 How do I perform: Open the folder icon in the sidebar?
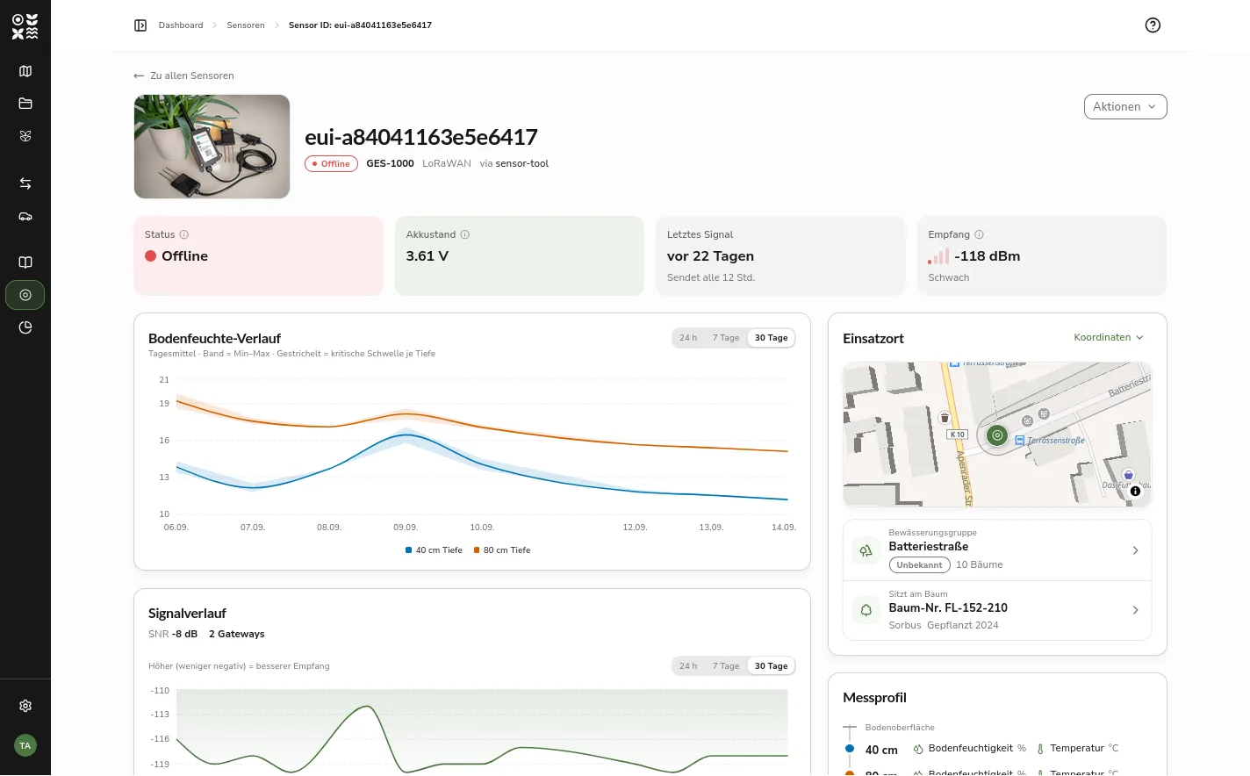(25, 104)
